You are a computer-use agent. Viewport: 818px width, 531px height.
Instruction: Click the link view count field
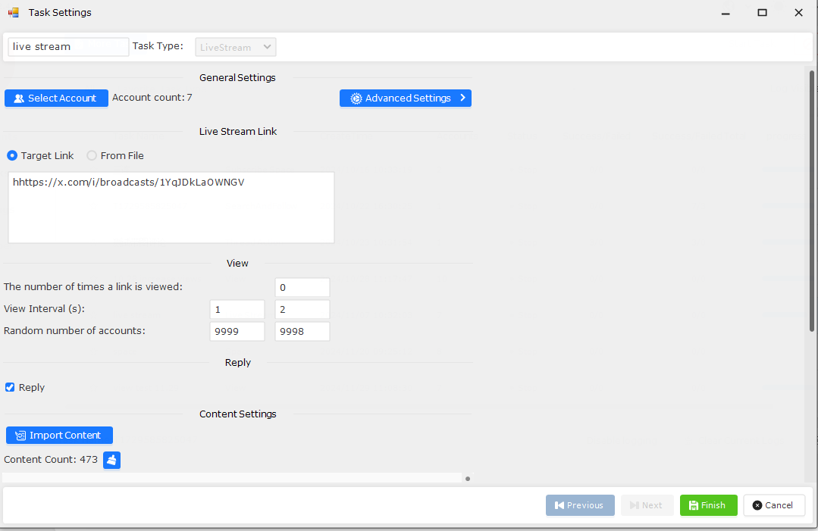click(x=302, y=288)
